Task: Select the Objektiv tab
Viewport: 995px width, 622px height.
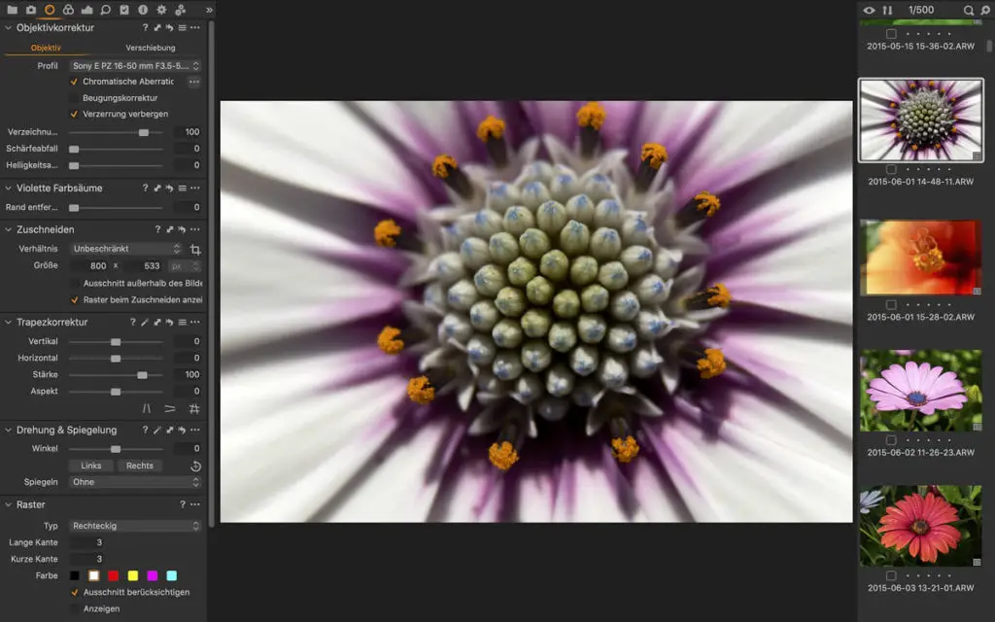Action: coord(46,48)
